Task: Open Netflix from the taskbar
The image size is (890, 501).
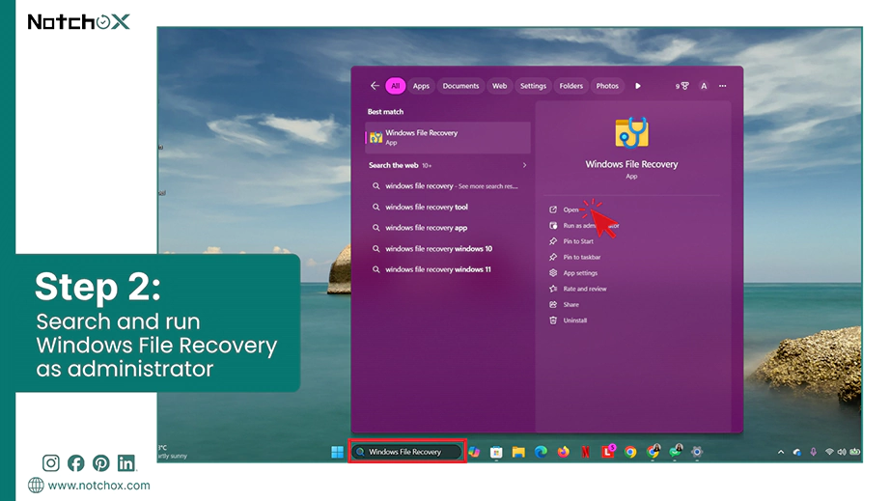Action: (585, 452)
